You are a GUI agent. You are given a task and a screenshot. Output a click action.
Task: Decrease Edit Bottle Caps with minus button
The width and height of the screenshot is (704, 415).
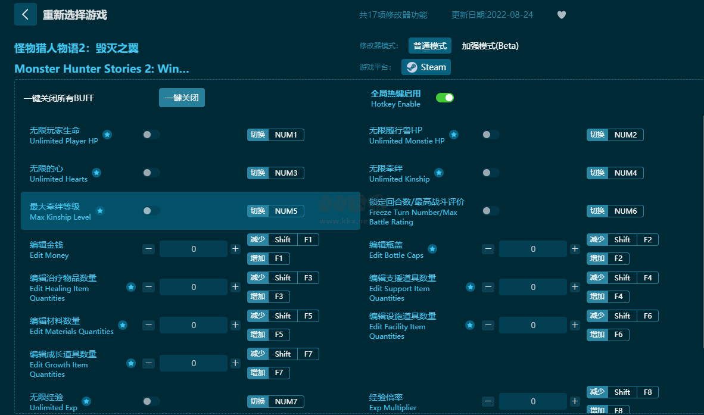pos(488,249)
